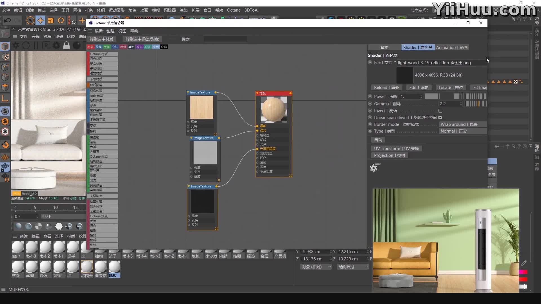This screenshot has width=541, height=304.
Task: Click the Invert parameter radio dot
Action: tap(370, 111)
